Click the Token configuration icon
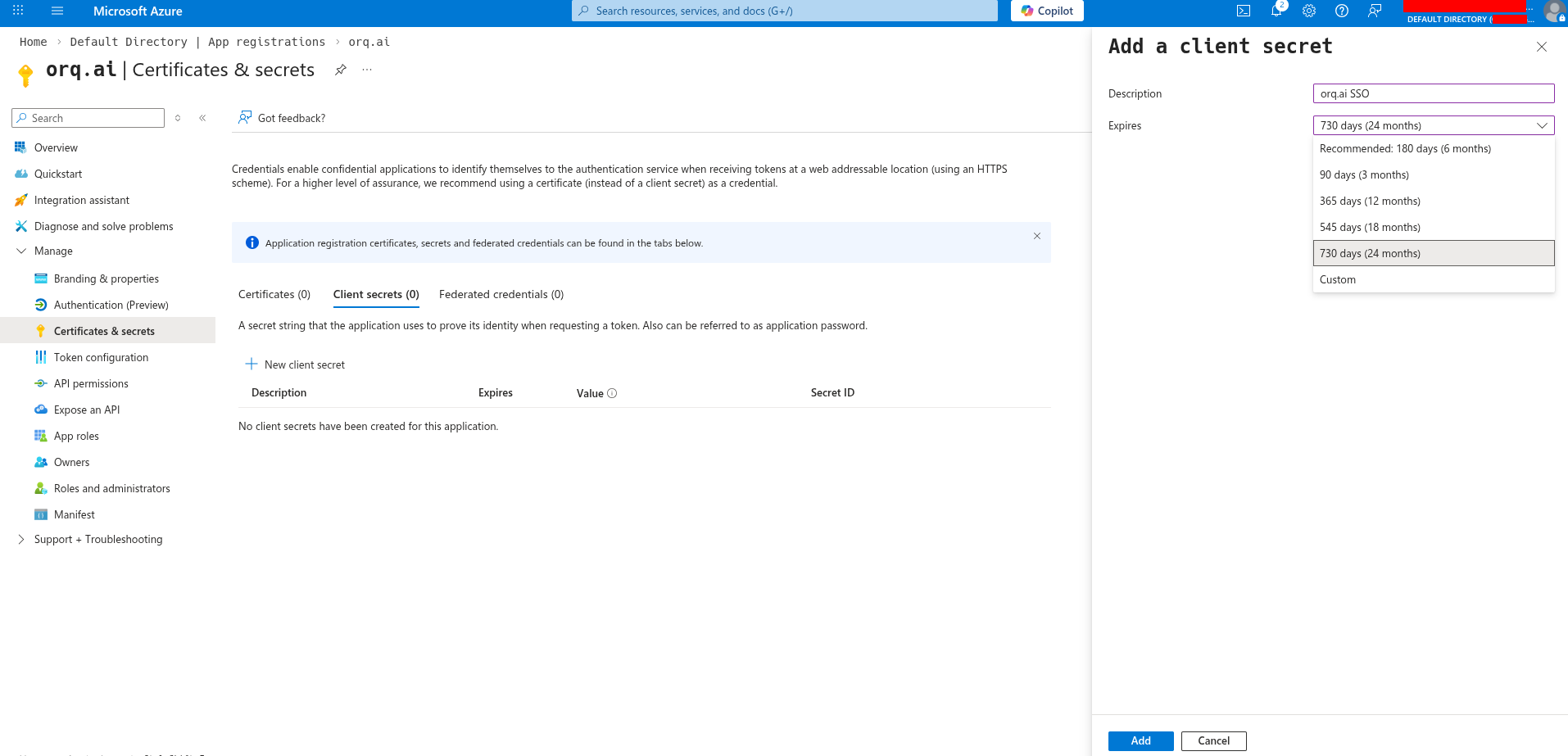Image resolution: width=1568 pixels, height=756 pixels. pyautogui.click(x=40, y=357)
